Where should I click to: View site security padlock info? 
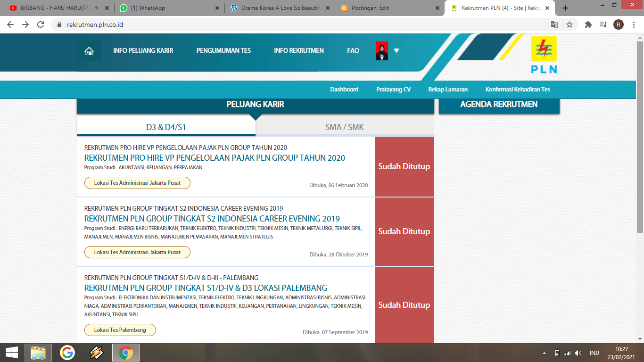point(59,25)
